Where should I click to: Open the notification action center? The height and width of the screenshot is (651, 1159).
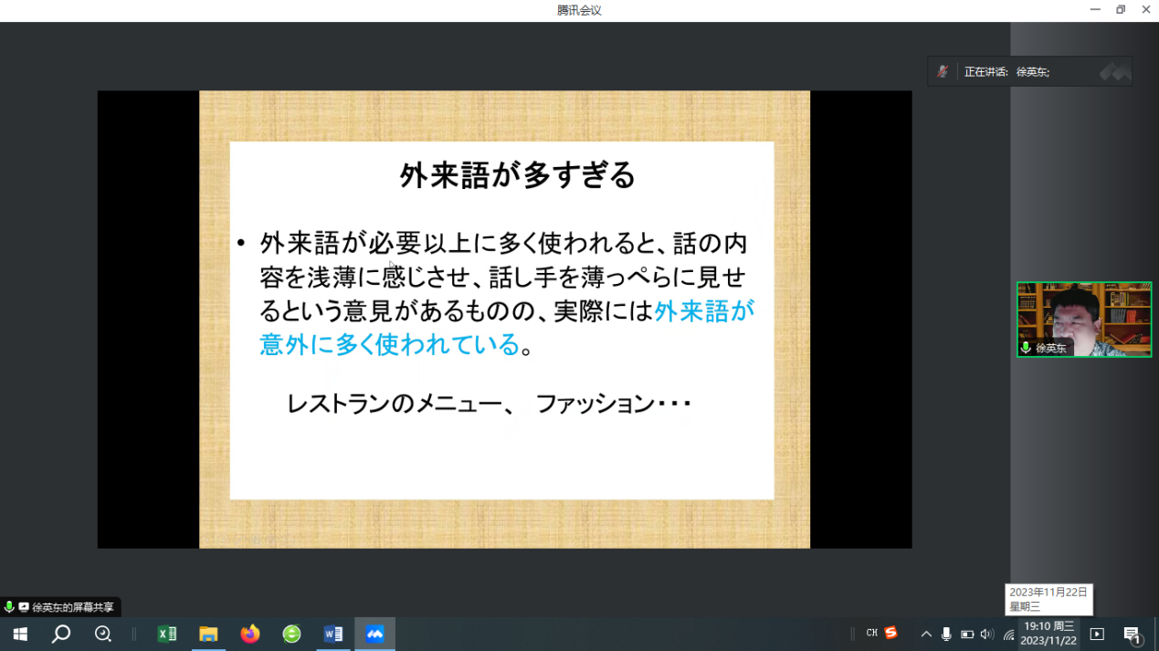pos(1133,635)
